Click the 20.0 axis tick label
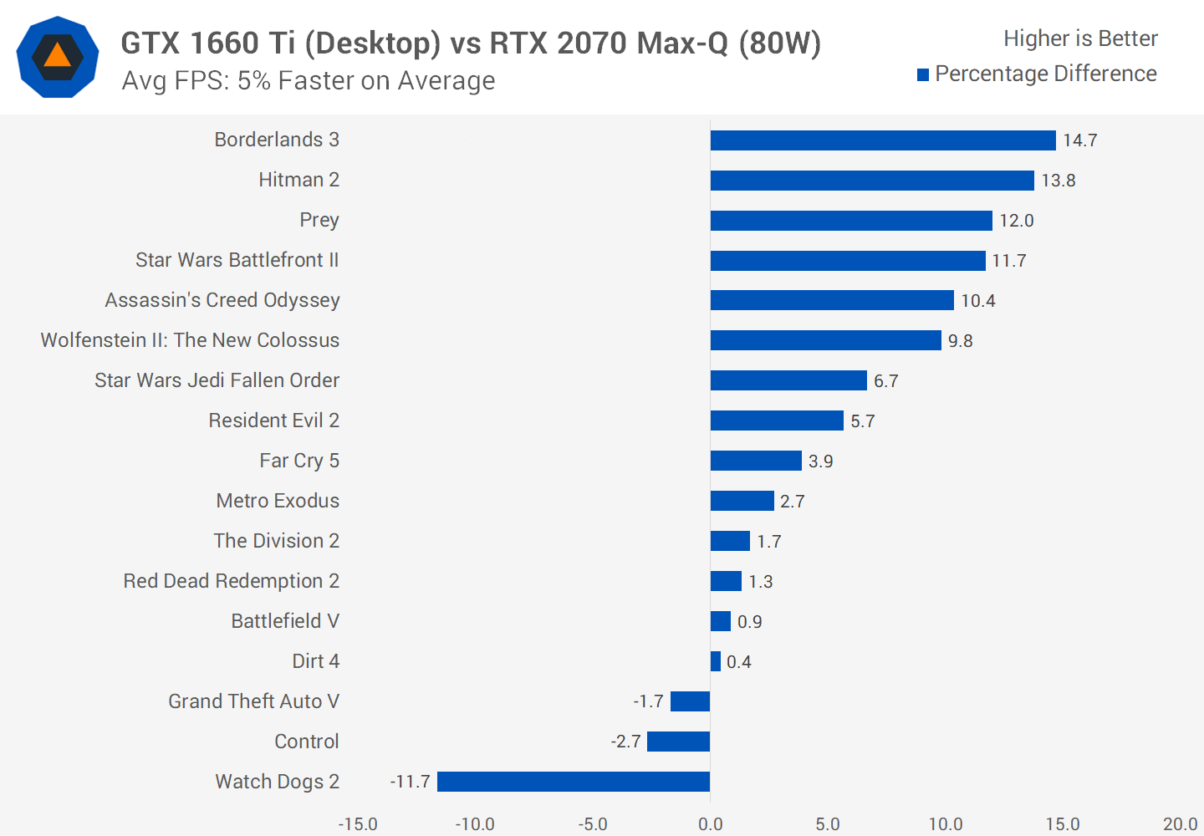The width and height of the screenshot is (1204, 836). tap(1179, 823)
